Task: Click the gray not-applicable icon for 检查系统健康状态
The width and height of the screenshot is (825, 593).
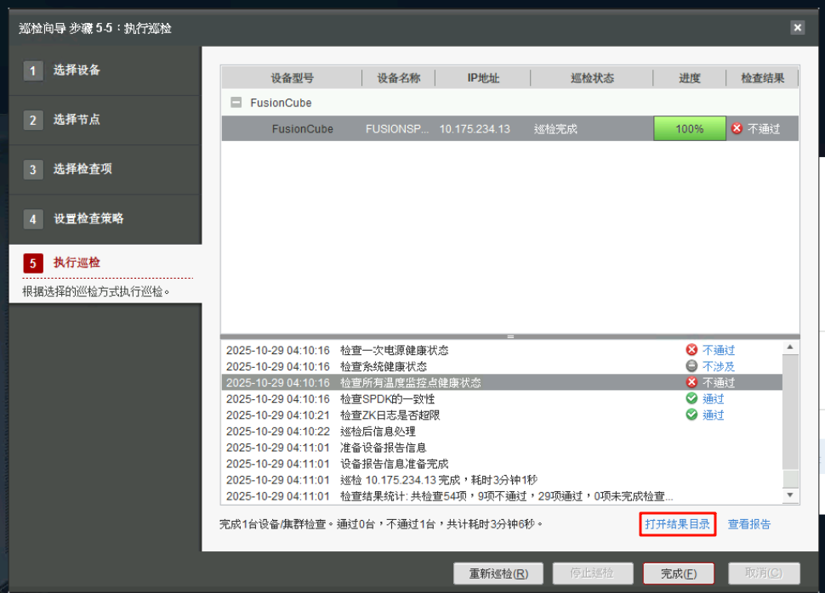Action: (691, 366)
